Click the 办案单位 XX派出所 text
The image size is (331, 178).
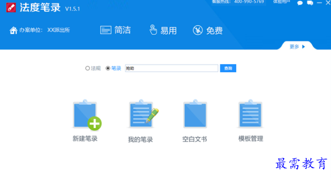(x=45, y=30)
